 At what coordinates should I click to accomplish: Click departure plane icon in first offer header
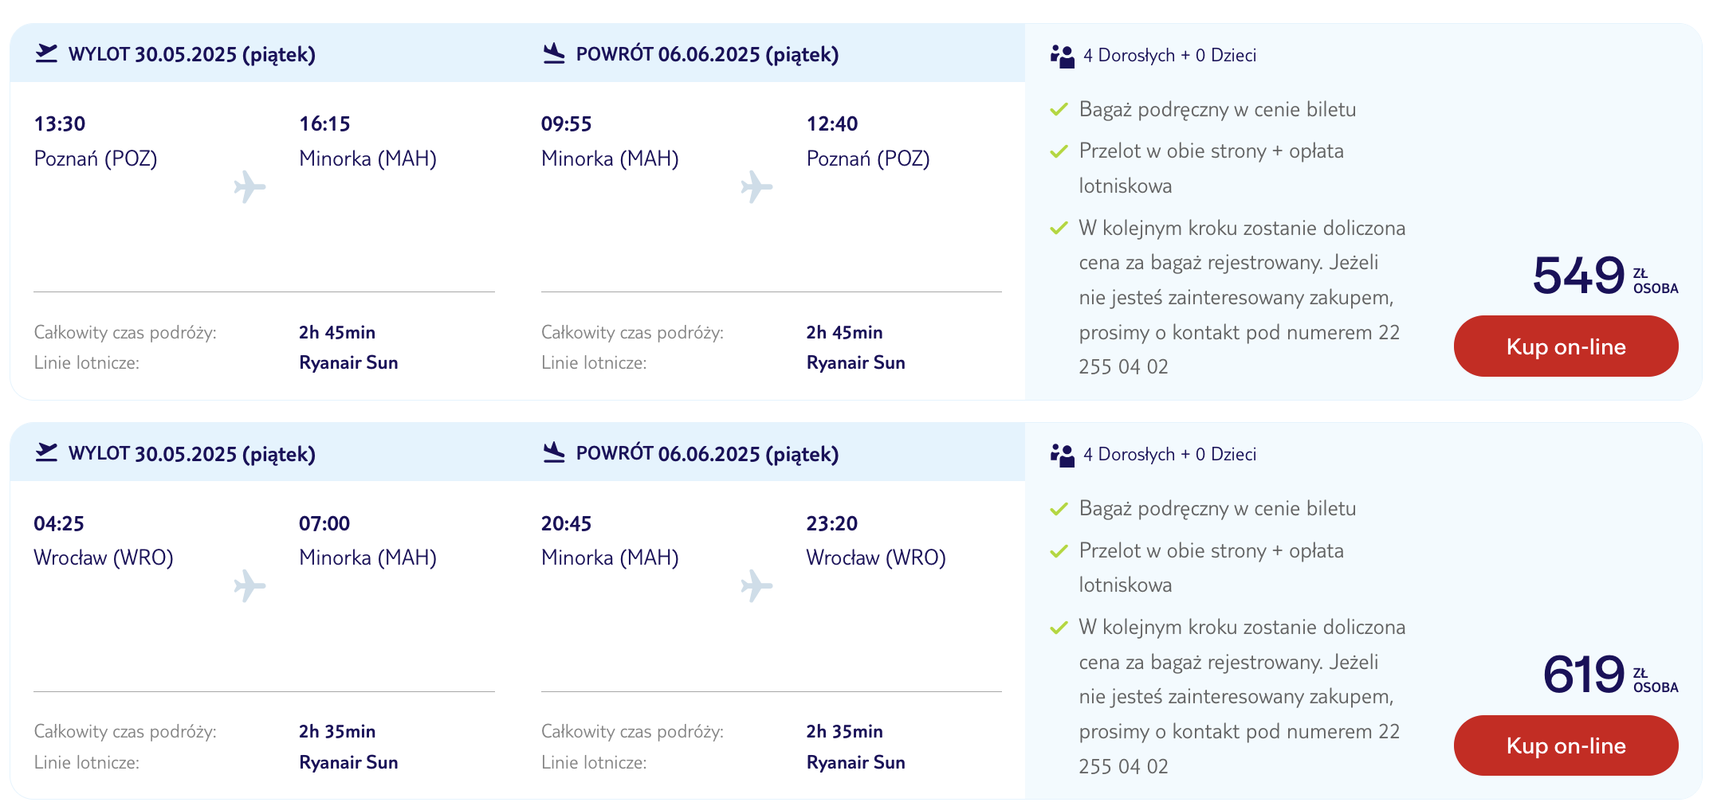click(47, 53)
